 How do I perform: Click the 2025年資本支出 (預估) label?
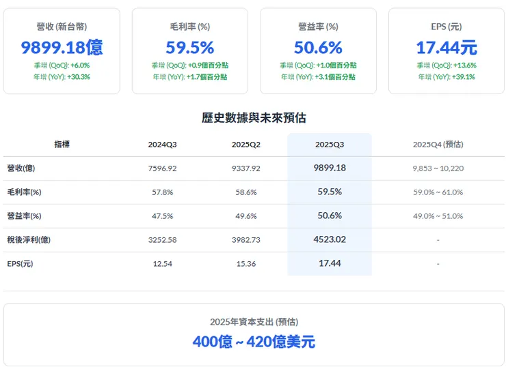(254, 321)
